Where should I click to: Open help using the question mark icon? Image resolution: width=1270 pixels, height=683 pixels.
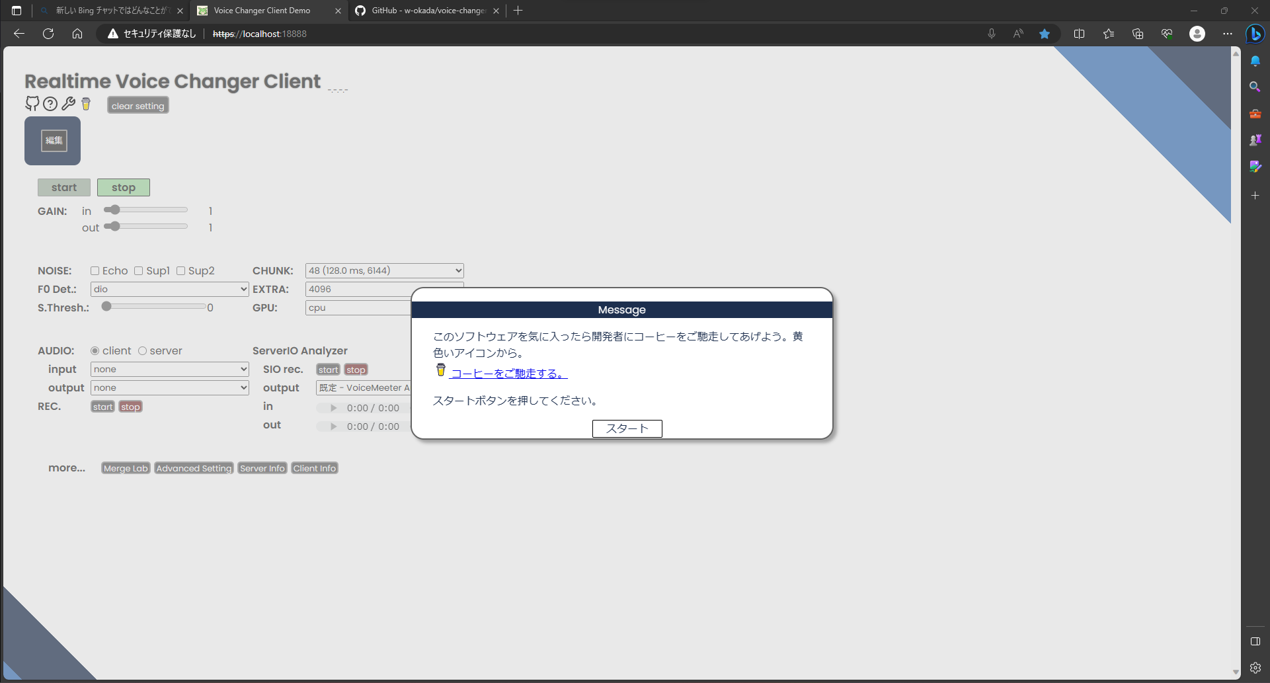click(x=50, y=104)
